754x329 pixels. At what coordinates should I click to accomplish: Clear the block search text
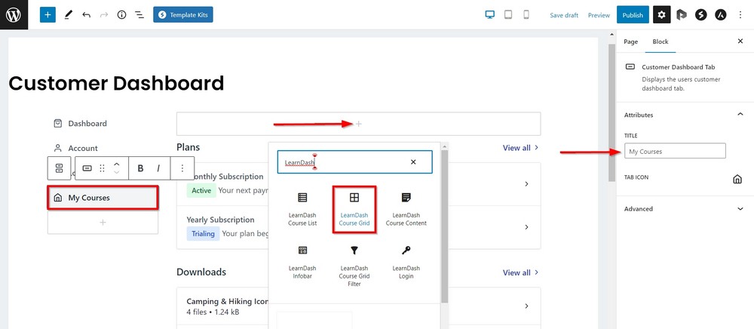413,162
